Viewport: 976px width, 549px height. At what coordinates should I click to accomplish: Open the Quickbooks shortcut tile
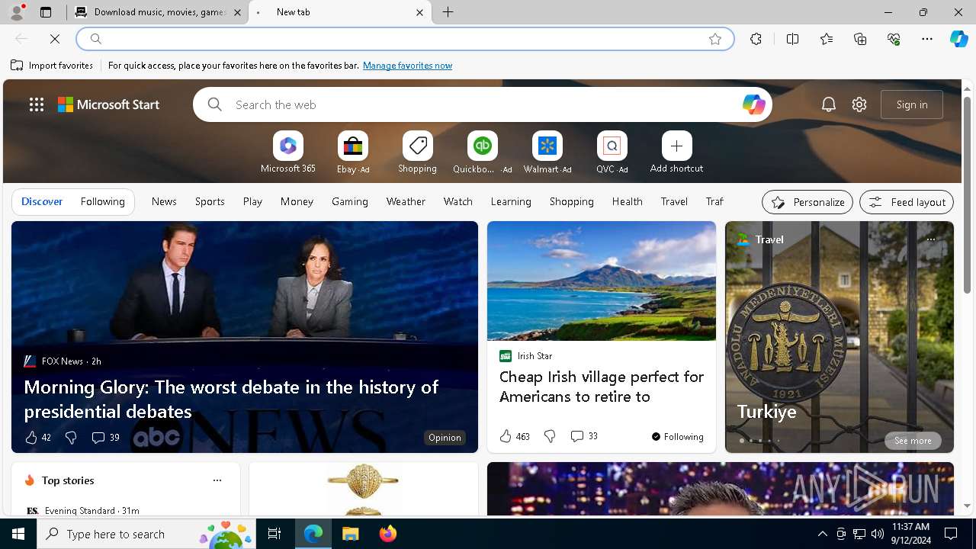tap(482, 152)
